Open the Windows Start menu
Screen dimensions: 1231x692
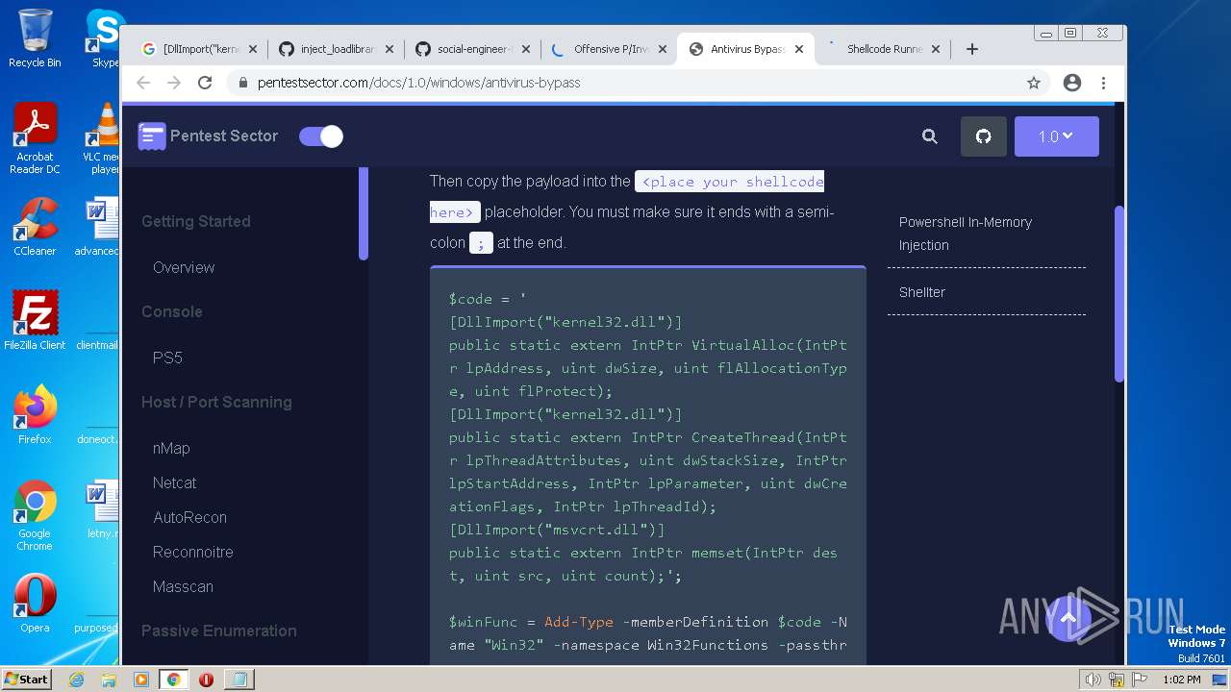coord(26,679)
